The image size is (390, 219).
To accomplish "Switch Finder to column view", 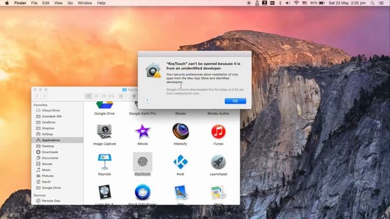I will 104,96.
